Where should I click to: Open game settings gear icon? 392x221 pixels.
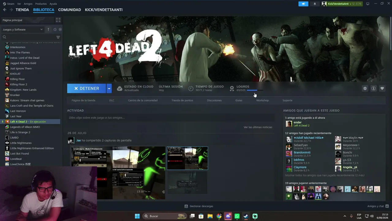(x=365, y=88)
